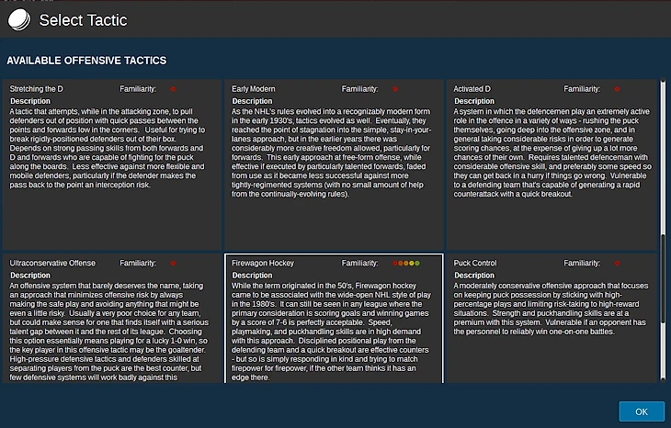671x428 pixels.
Task: Click the Description label in the Puck Control card
Action: [474, 276]
